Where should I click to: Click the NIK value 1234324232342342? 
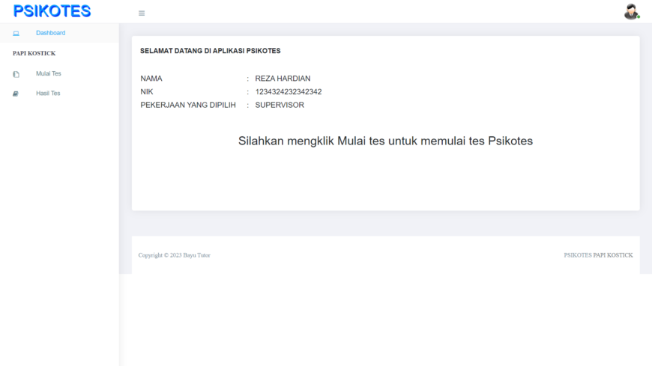pyautogui.click(x=289, y=92)
